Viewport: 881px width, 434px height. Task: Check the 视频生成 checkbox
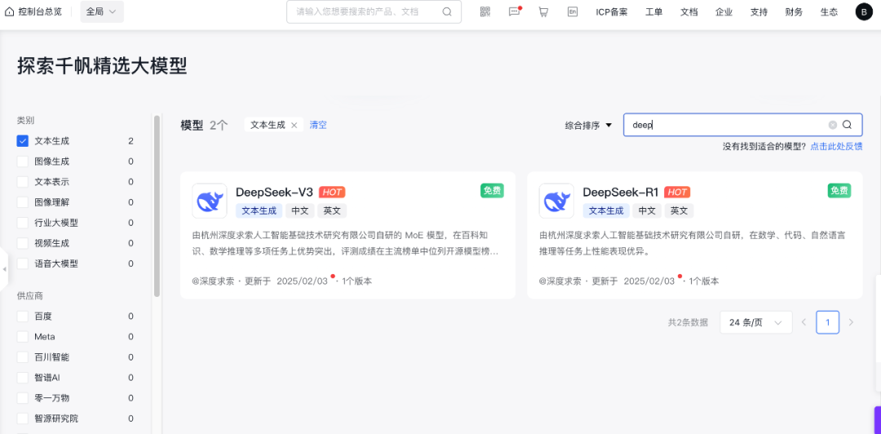tap(23, 243)
